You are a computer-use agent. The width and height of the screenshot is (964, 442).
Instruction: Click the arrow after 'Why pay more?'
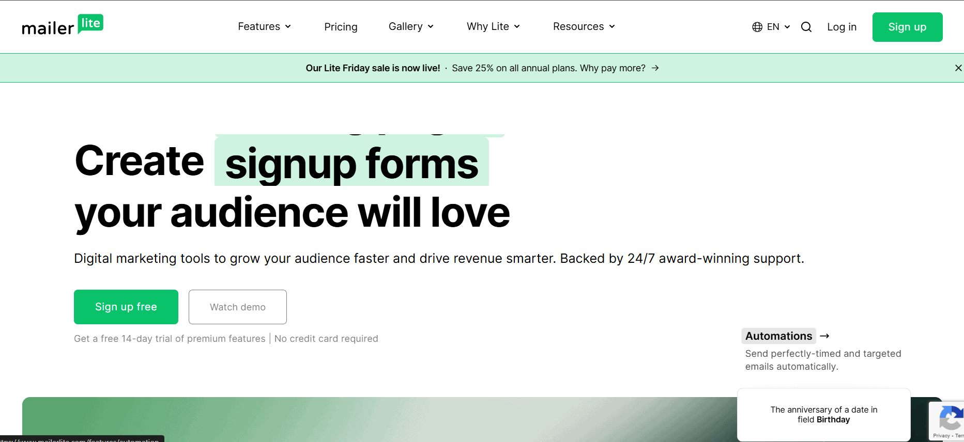pos(655,68)
